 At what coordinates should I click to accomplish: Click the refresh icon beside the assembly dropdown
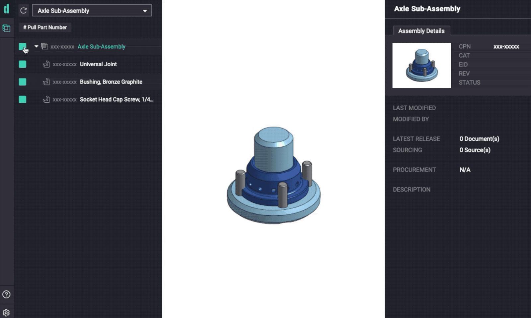pyautogui.click(x=23, y=11)
